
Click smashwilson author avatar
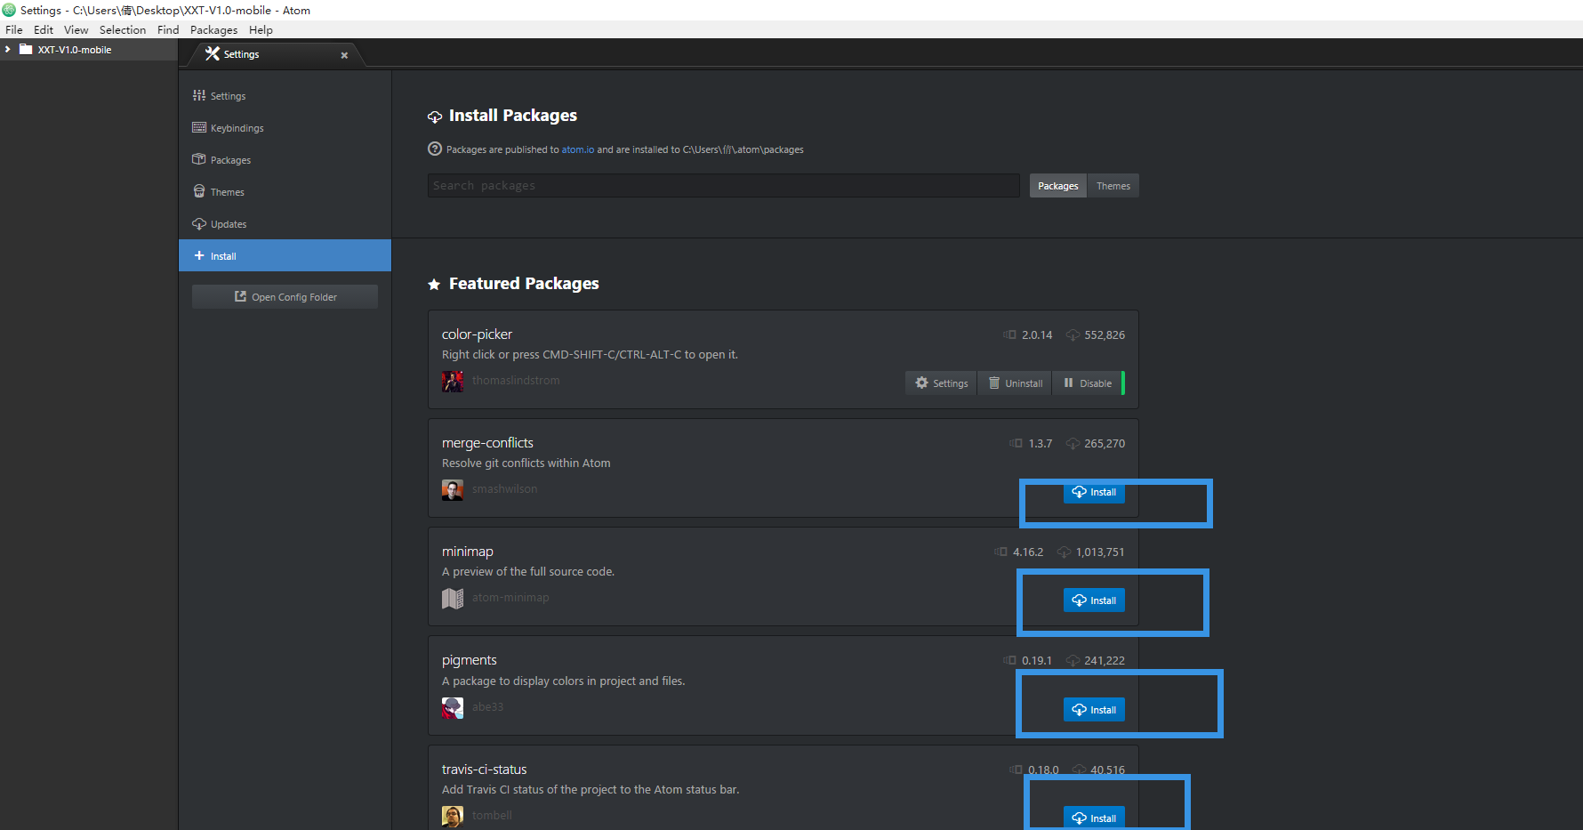(x=453, y=489)
